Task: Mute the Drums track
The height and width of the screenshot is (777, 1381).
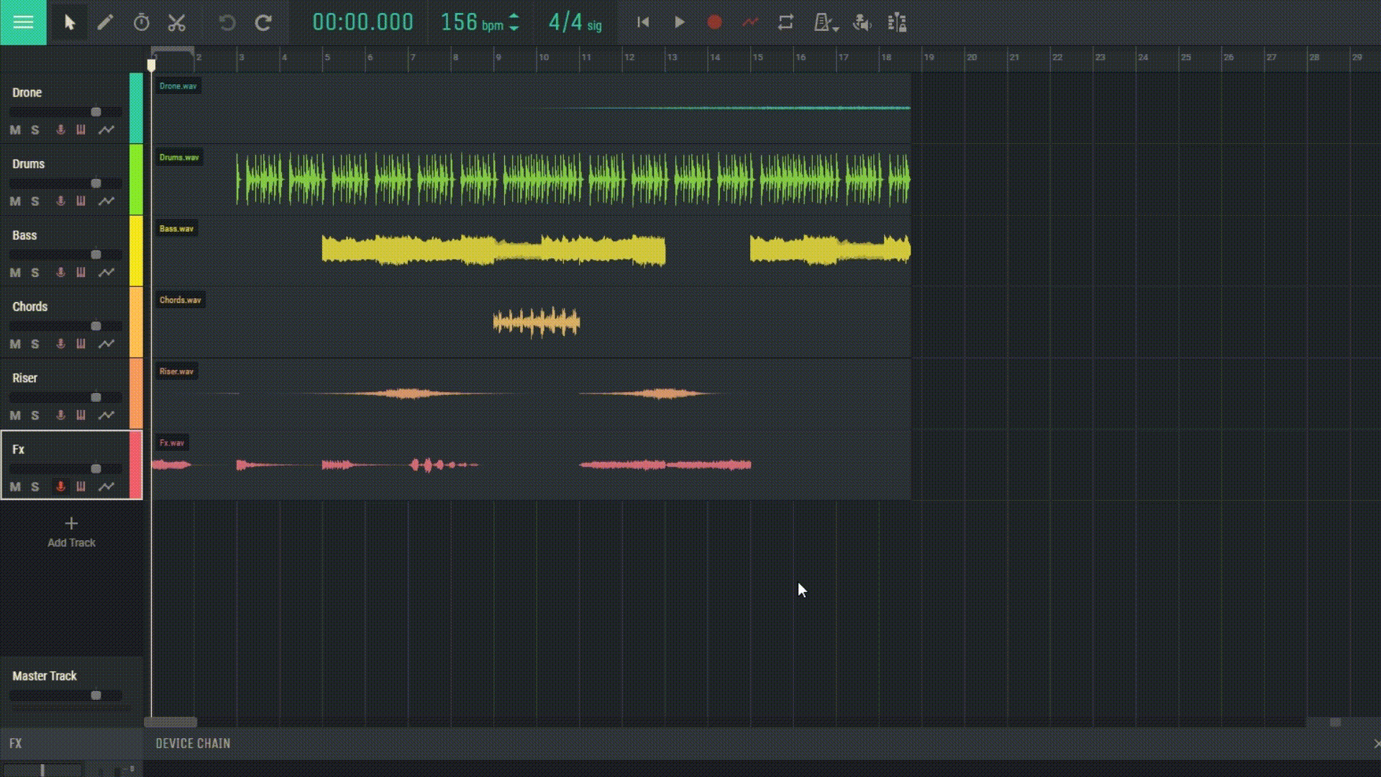Action: click(x=14, y=201)
